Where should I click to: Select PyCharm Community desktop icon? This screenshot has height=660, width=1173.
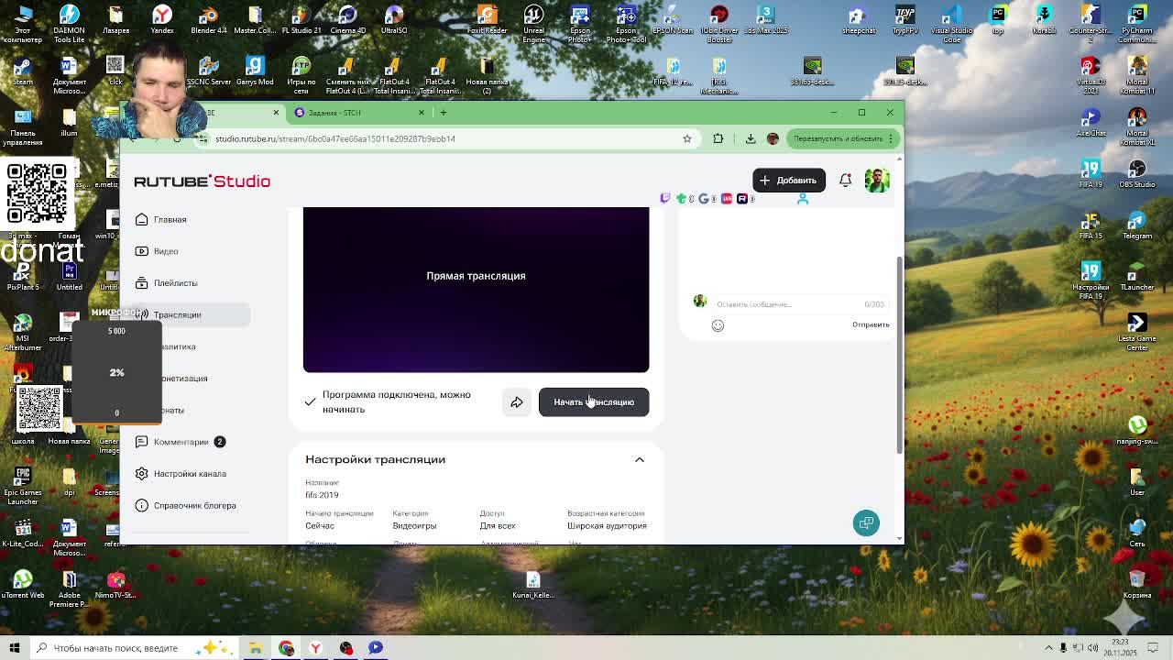coord(1137,22)
